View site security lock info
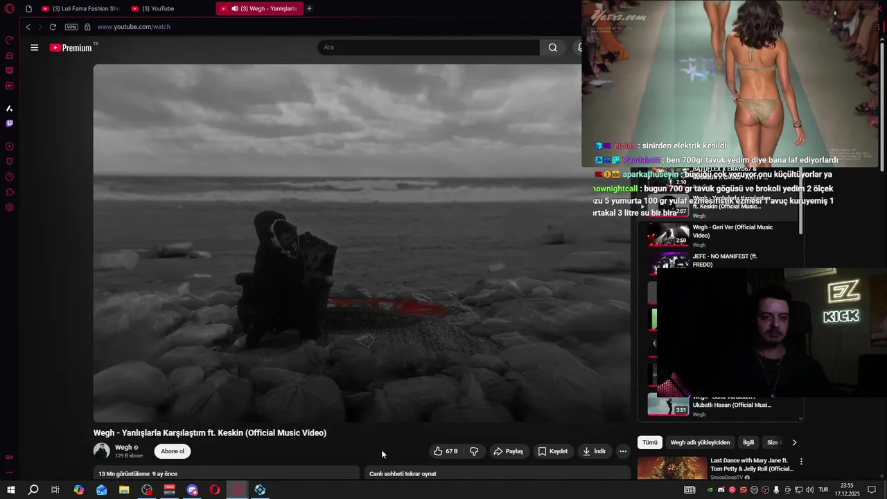 click(87, 27)
